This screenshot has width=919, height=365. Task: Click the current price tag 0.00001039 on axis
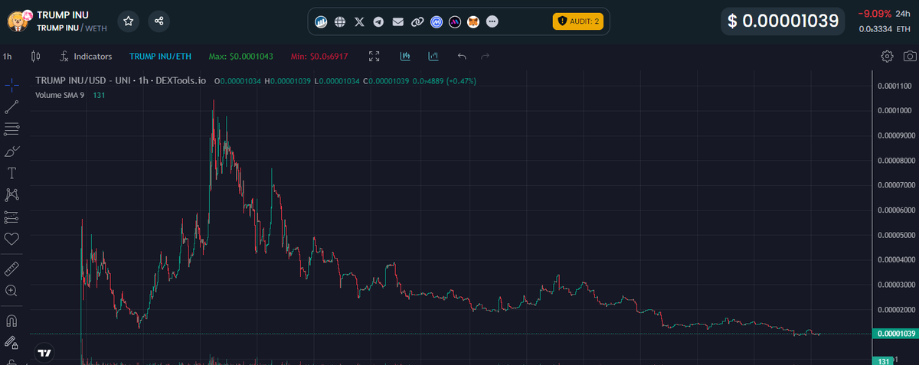pos(894,334)
